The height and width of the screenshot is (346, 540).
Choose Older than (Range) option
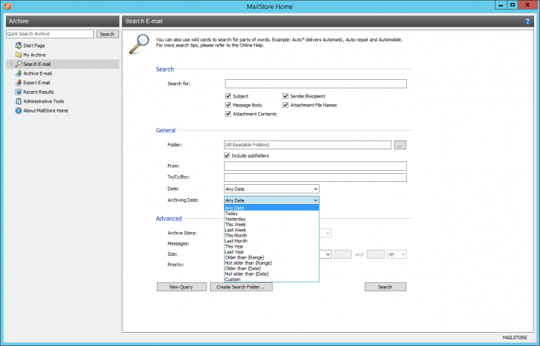point(271,257)
